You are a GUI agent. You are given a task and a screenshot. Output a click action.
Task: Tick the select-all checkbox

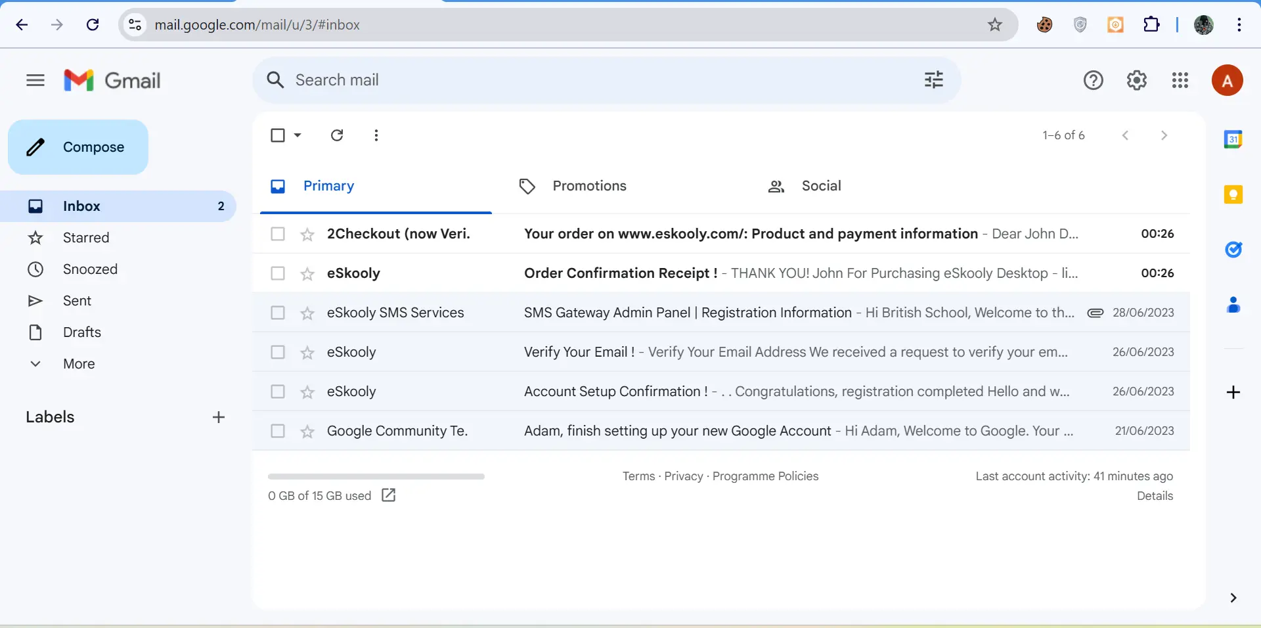coord(278,135)
